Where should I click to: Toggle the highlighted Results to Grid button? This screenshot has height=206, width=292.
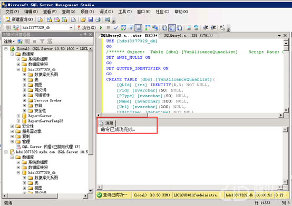coord(172,28)
